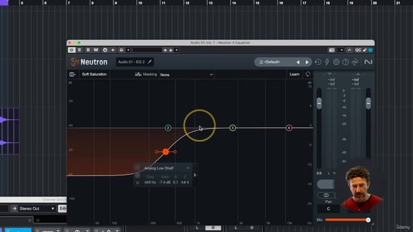
Task: Open the undo history clock icon
Action: 318,62
